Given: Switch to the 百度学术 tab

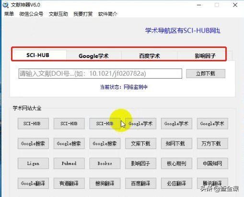Looking at the screenshot, I should pyautogui.click(x=150, y=56).
